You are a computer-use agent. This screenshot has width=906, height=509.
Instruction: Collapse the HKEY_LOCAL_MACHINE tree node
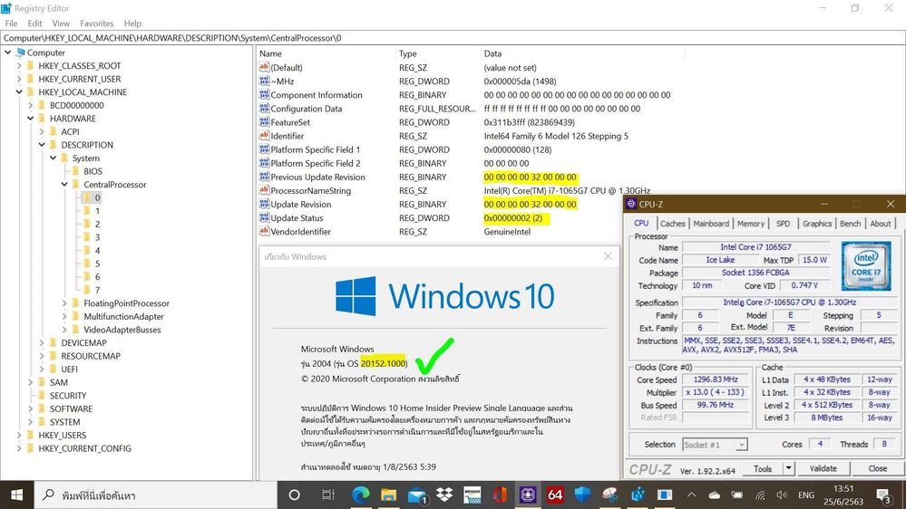(x=19, y=91)
